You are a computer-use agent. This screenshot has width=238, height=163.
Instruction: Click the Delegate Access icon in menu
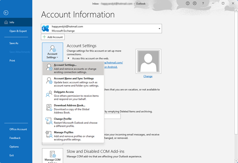pos(48,94)
